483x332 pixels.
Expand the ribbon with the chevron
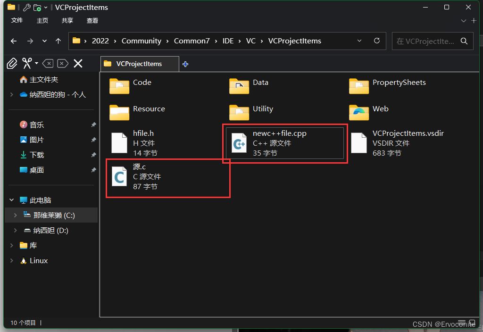point(463,21)
